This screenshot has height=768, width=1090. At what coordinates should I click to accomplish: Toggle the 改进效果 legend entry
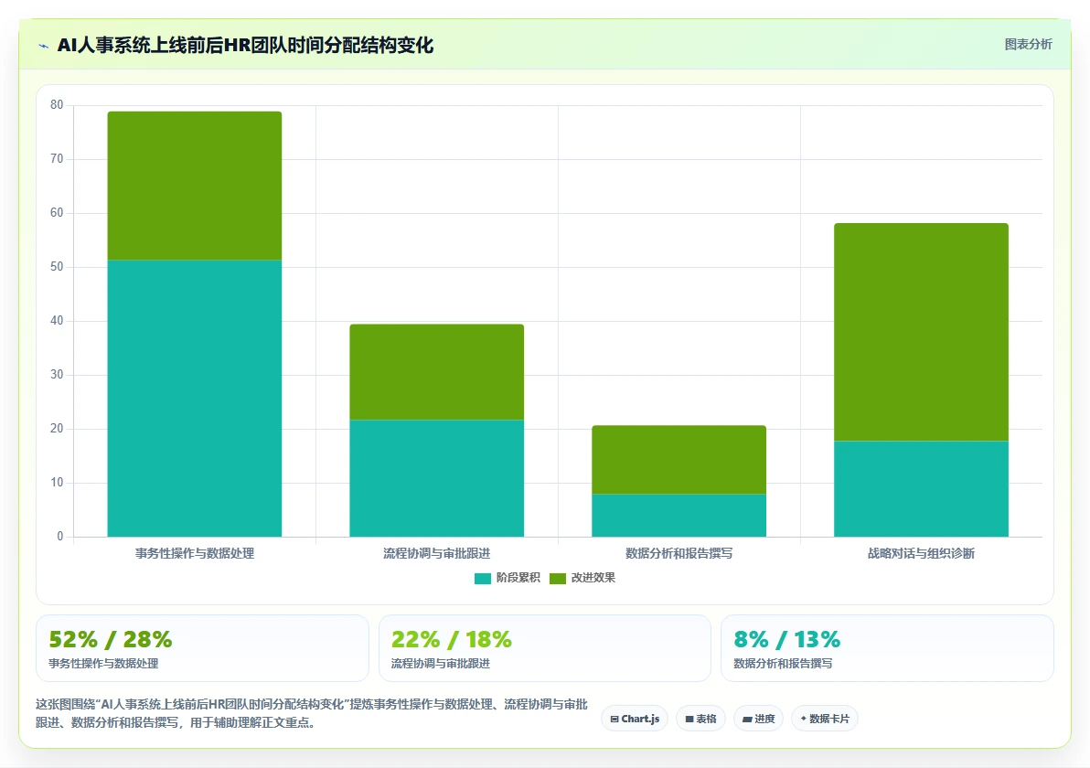[x=582, y=578]
